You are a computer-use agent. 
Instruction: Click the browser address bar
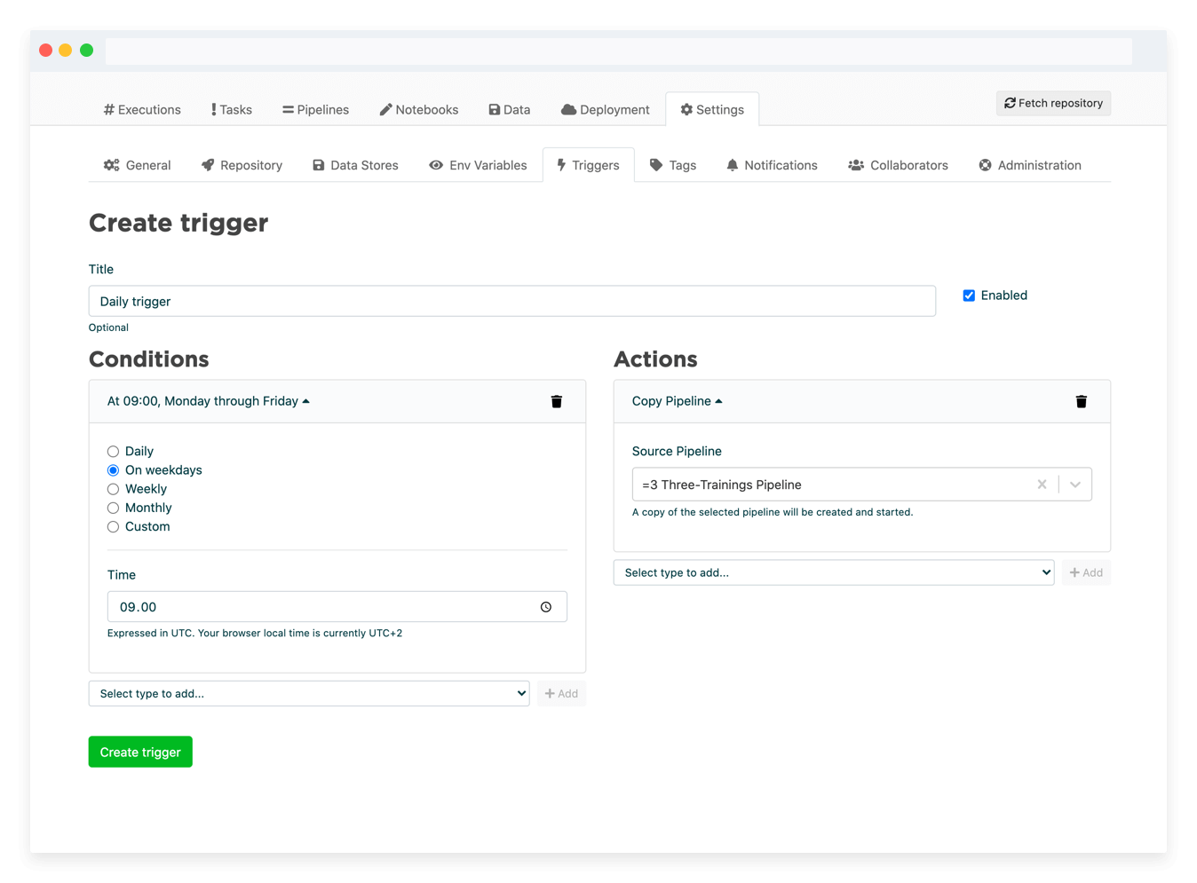pyautogui.click(x=619, y=51)
